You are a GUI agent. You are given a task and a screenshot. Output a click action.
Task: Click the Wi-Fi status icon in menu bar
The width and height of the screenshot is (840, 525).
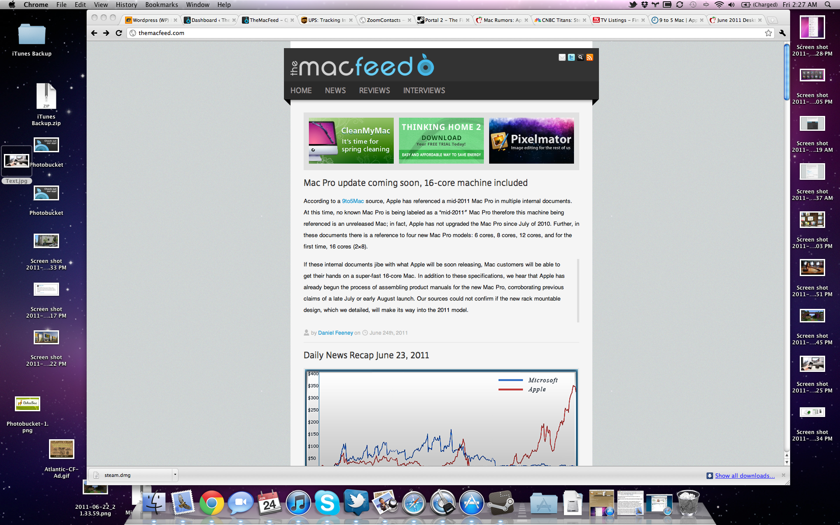point(719,4)
